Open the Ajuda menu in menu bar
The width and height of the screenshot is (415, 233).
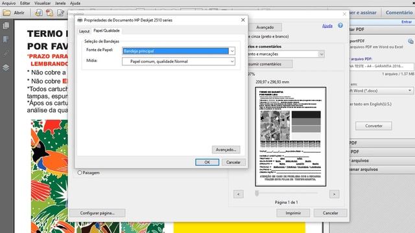click(x=75, y=3)
